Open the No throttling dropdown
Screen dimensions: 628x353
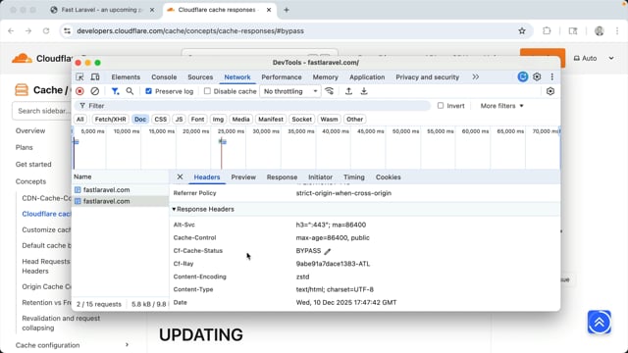click(290, 91)
